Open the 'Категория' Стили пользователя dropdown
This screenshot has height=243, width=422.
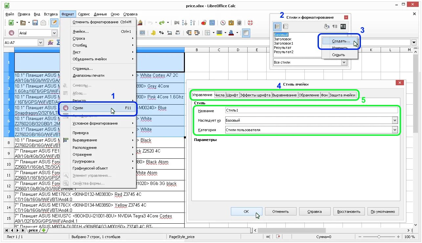(395, 130)
